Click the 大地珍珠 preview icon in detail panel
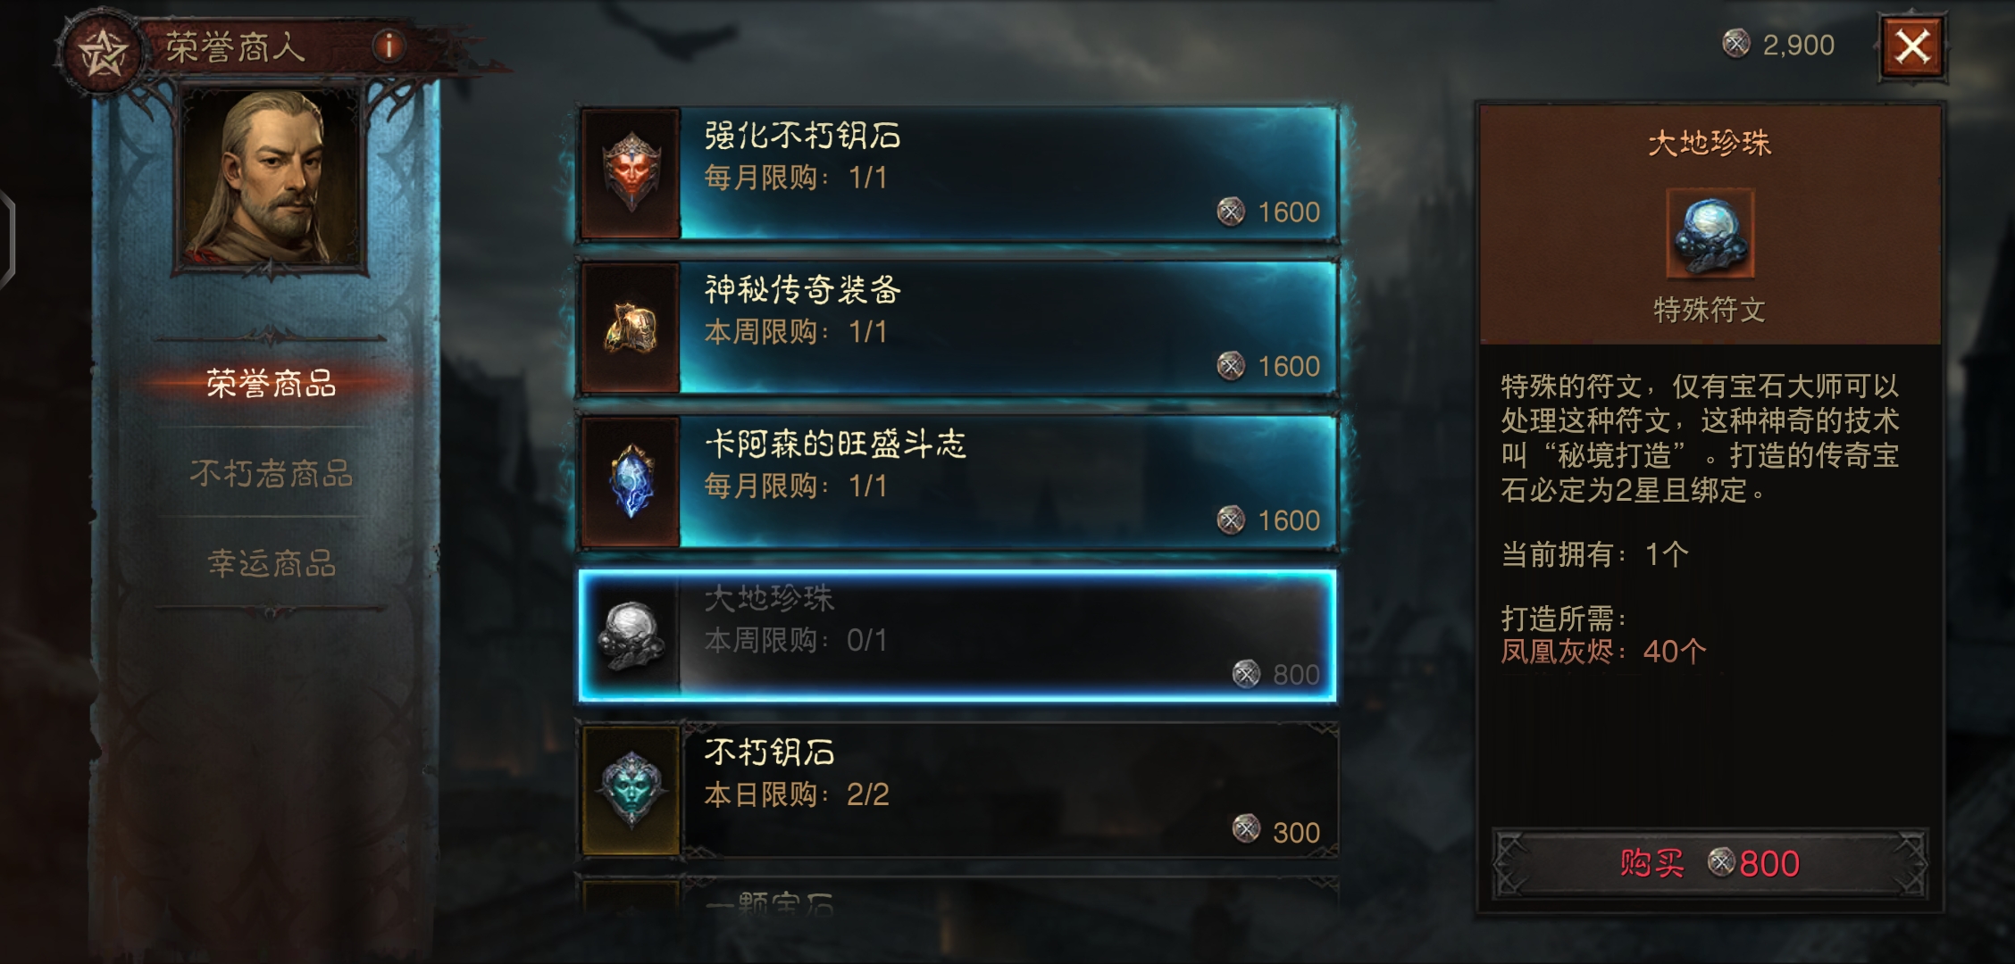 coord(1710,234)
